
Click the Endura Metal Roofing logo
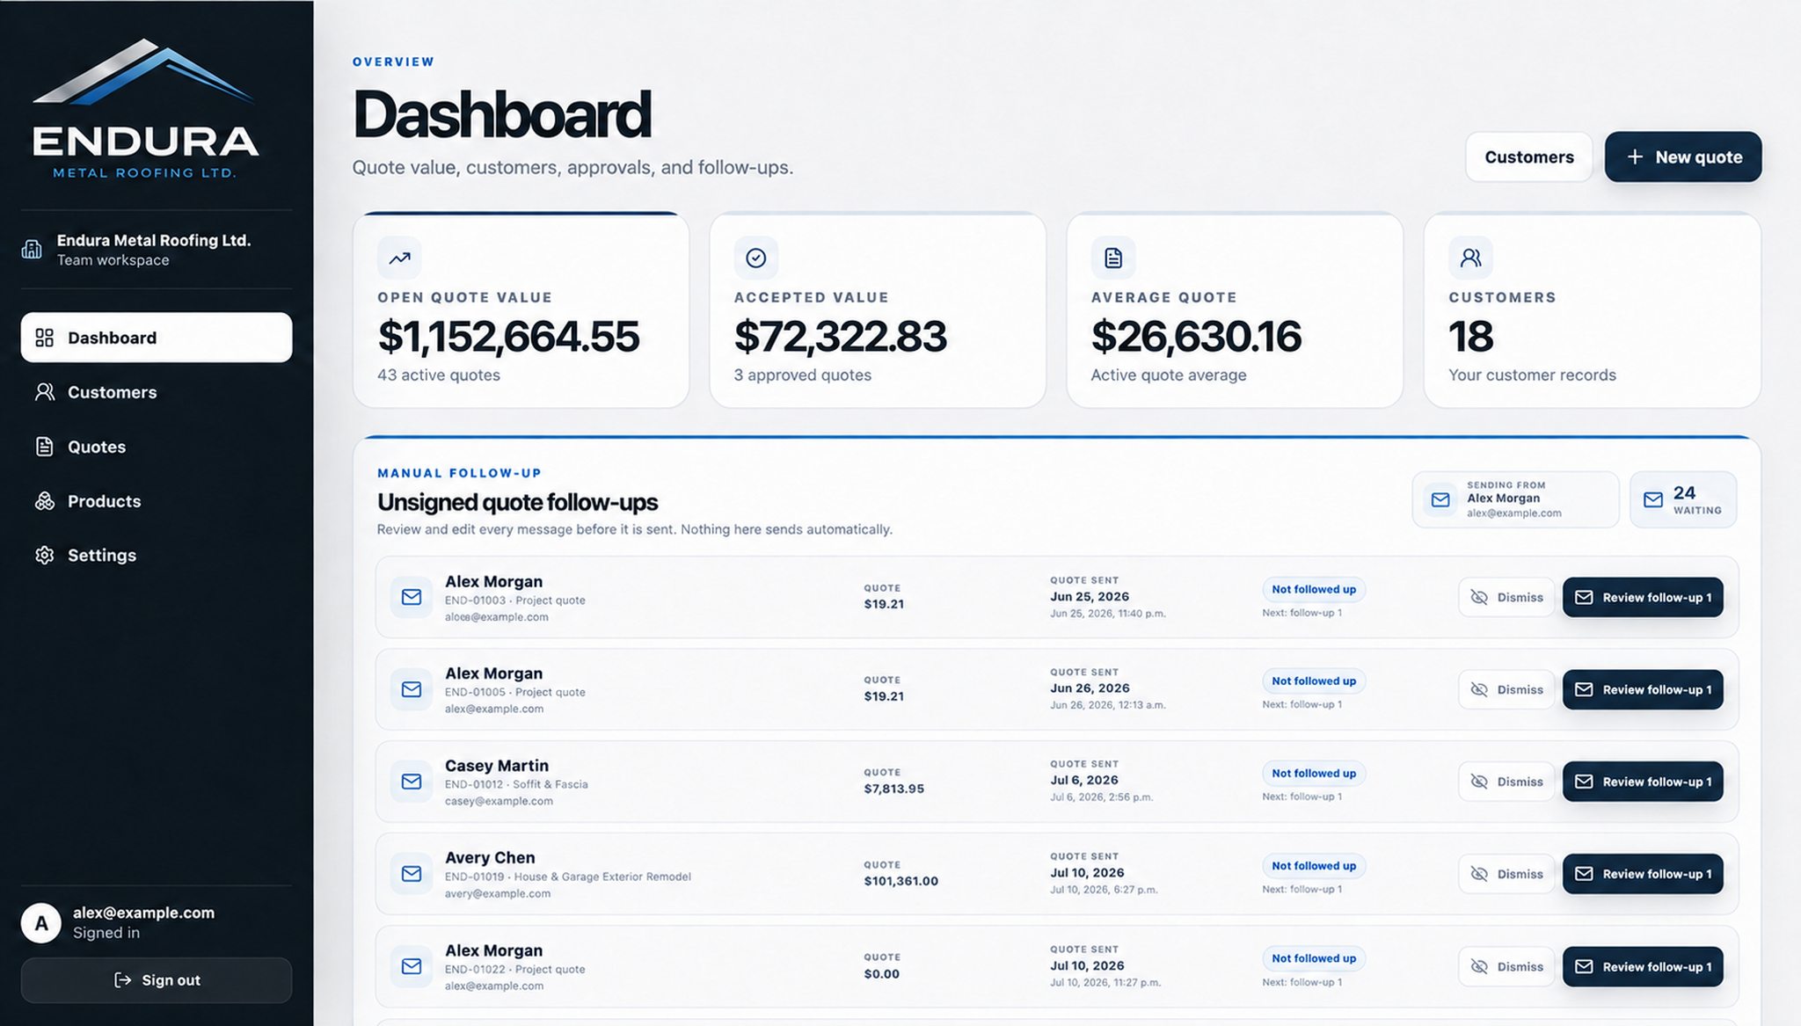point(145,109)
